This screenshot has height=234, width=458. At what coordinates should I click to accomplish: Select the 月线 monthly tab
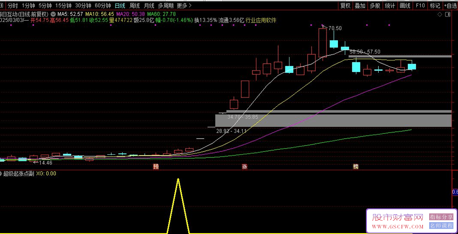[x=149, y=5]
